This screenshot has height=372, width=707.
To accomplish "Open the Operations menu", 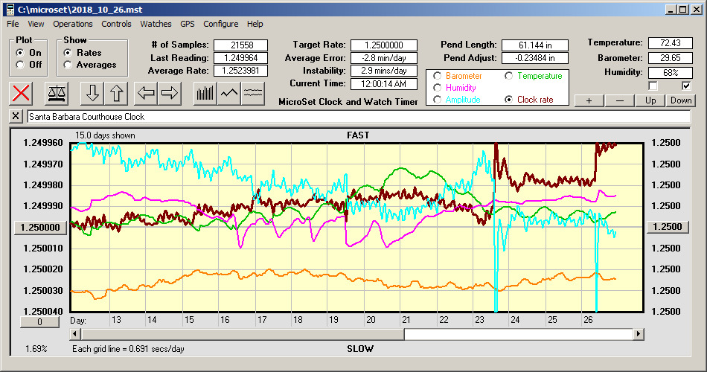I will [x=73, y=24].
